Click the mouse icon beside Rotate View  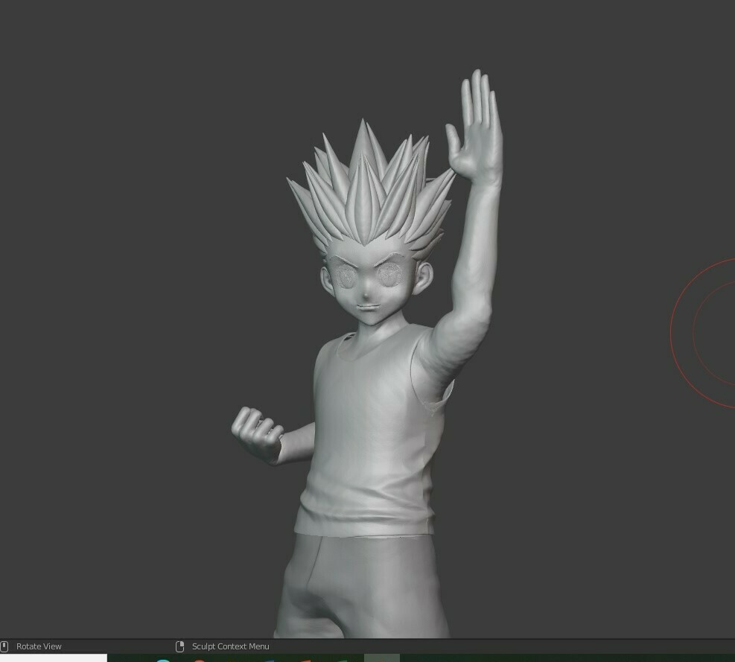(x=4, y=646)
